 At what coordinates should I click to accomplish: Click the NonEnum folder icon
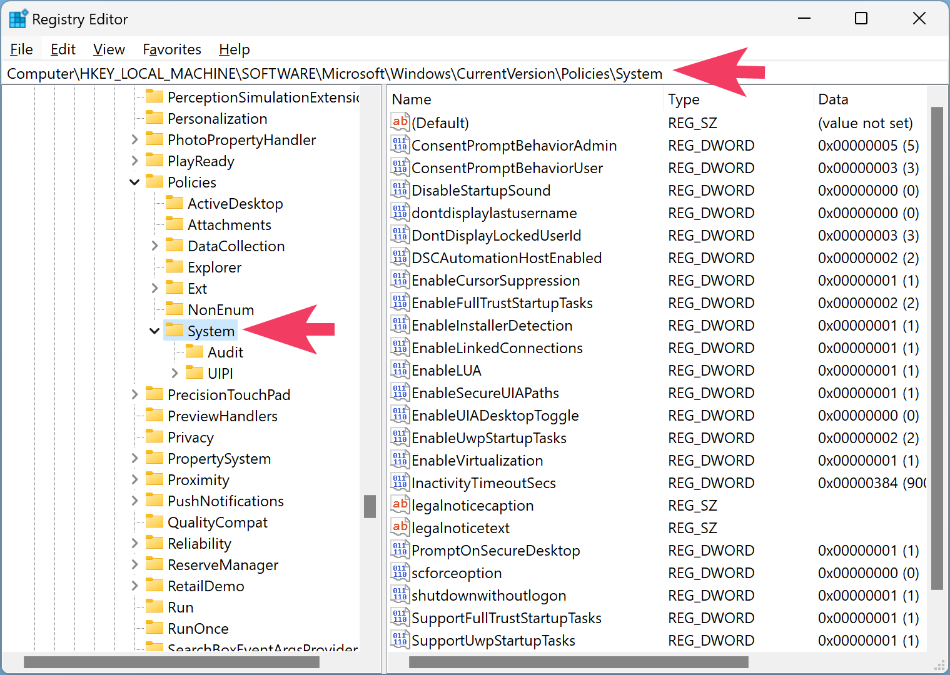coord(174,309)
